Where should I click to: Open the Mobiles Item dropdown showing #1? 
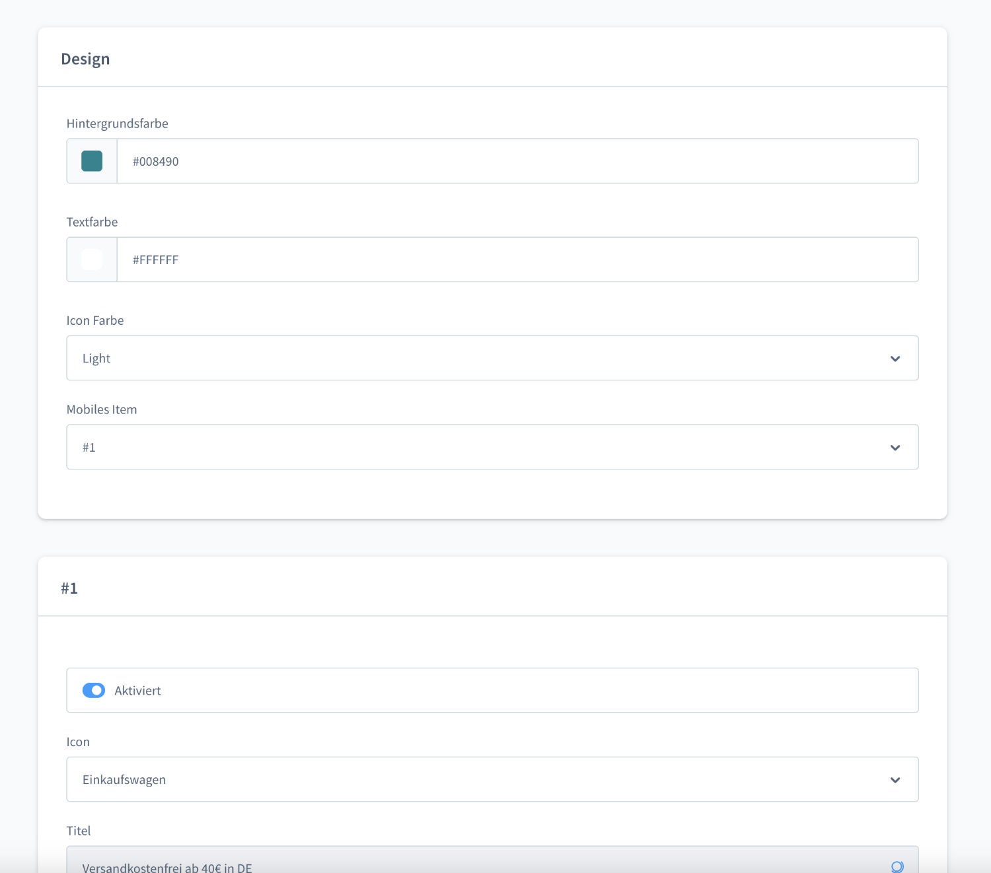point(492,447)
